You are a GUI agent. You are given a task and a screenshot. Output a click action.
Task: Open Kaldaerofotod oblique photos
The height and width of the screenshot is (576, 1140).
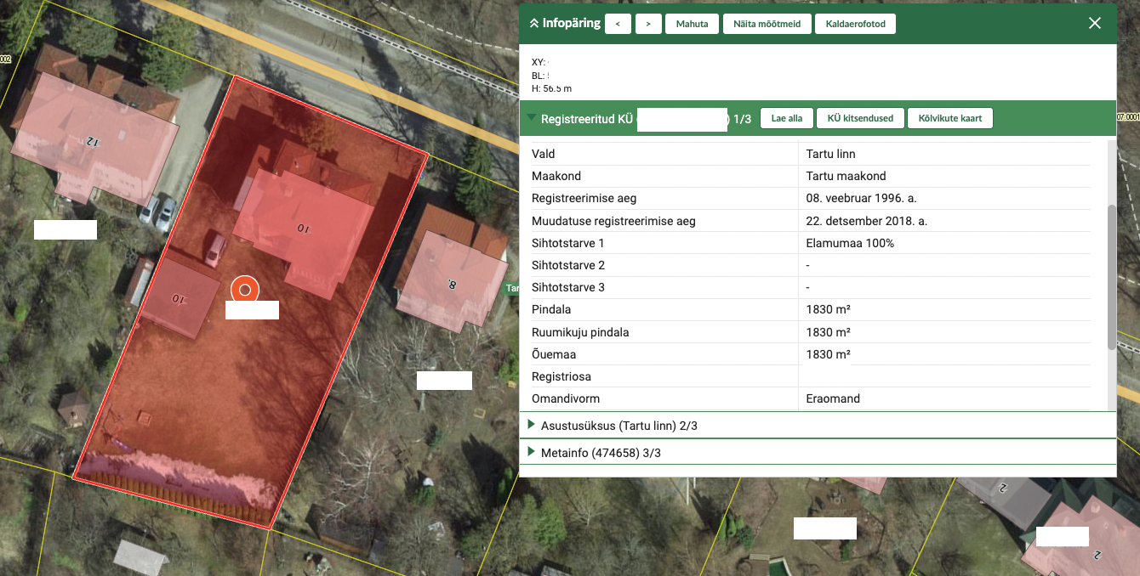pyautogui.click(x=855, y=24)
